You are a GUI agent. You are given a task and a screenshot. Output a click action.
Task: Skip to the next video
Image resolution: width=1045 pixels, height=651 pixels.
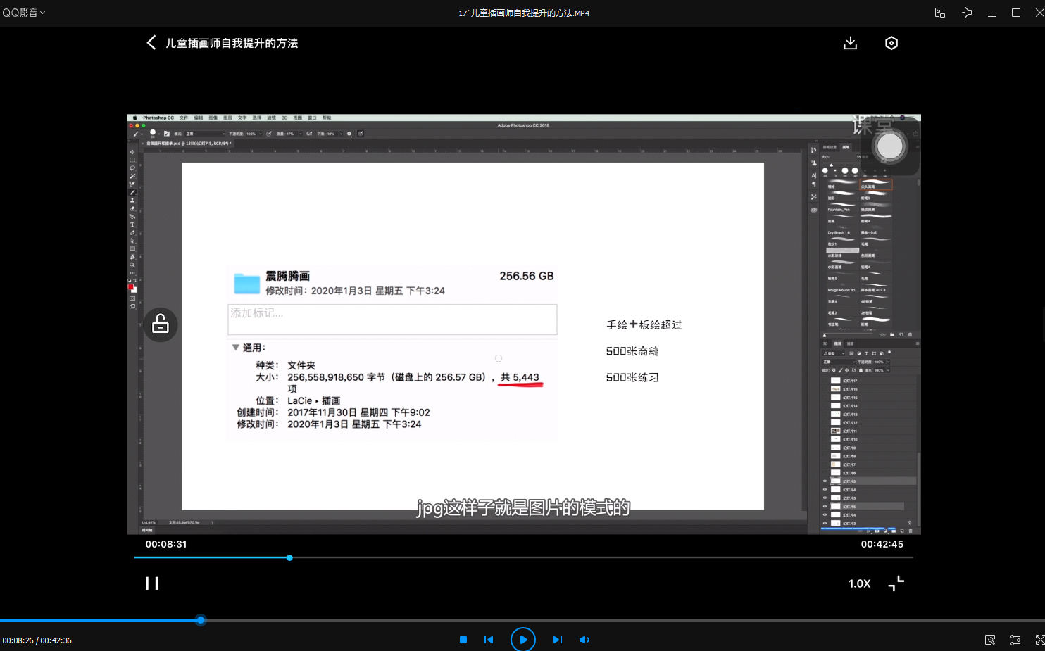point(557,640)
